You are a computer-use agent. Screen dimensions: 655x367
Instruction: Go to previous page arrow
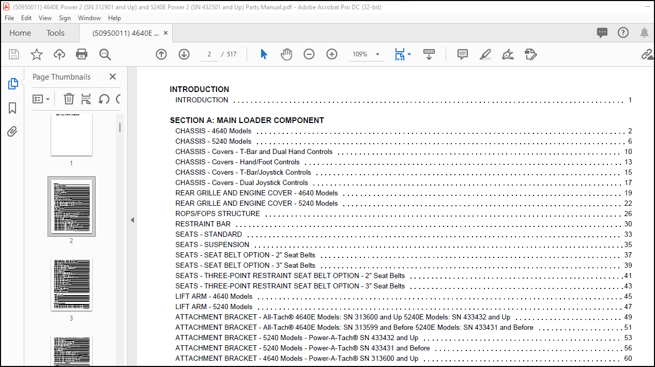click(x=161, y=54)
